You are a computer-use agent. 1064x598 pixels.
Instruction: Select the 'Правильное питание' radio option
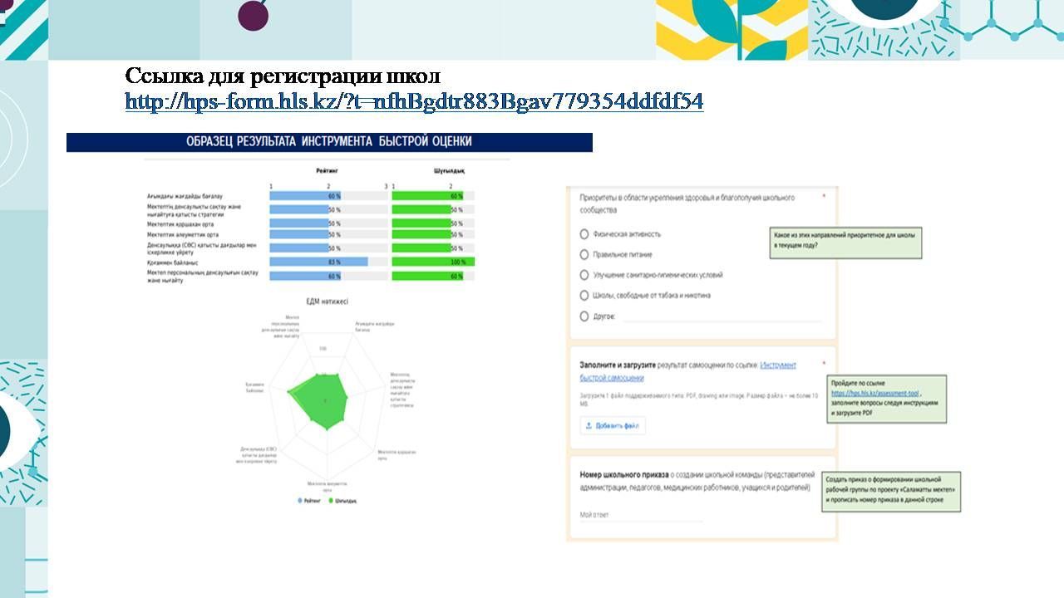point(584,255)
